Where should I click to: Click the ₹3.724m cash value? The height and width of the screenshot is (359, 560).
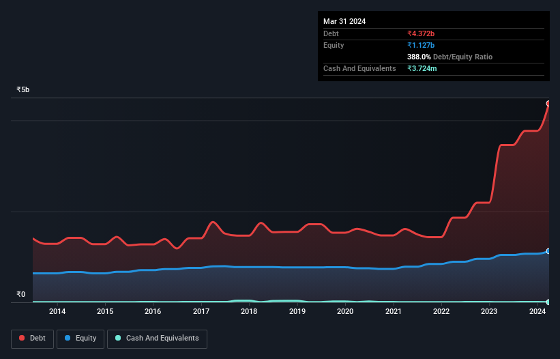pyautogui.click(x=422, y=68)
